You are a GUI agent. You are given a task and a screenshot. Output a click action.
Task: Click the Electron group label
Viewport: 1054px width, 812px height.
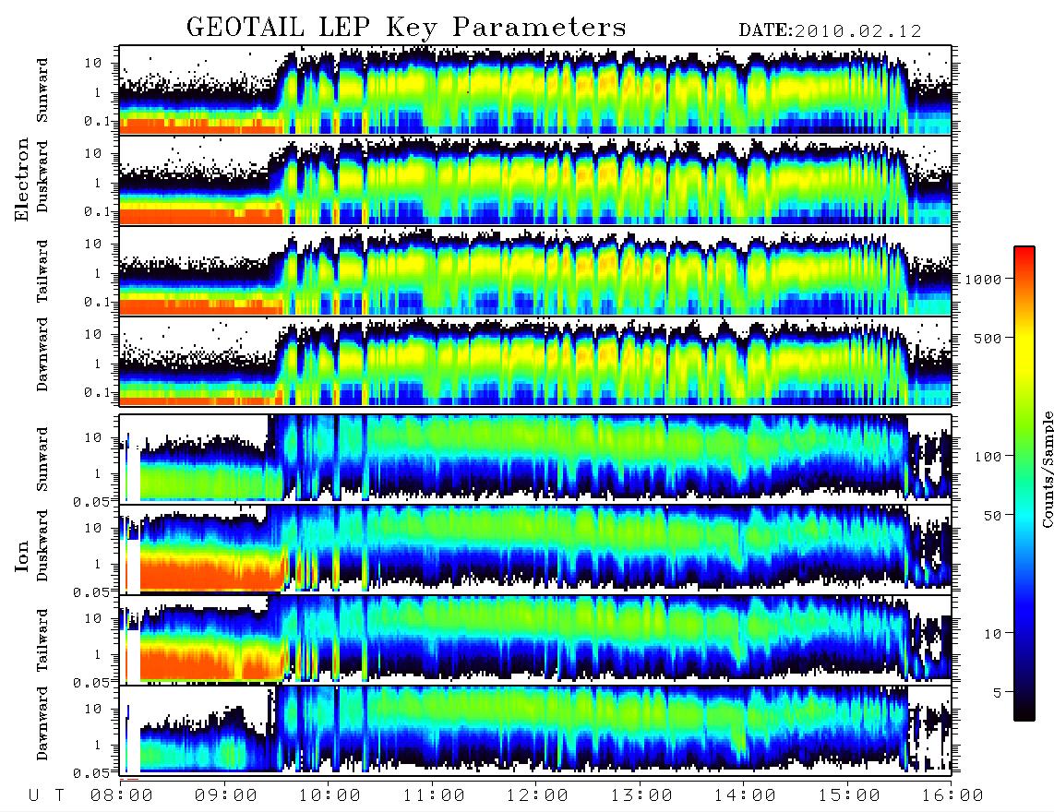click(22, 179)
